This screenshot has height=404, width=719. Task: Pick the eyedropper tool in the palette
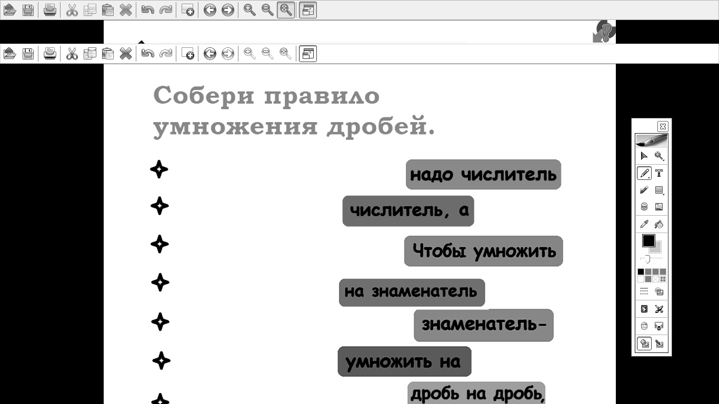[x=644, y=224]
